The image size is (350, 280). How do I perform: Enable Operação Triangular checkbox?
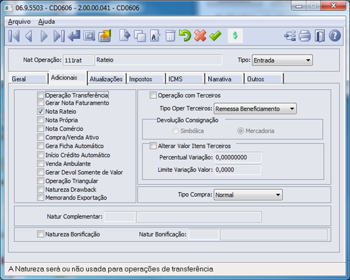pos(41,181)
